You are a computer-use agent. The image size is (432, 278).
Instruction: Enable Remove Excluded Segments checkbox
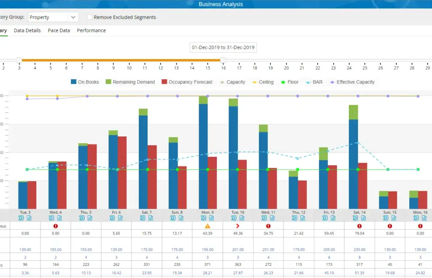(89, 17)
